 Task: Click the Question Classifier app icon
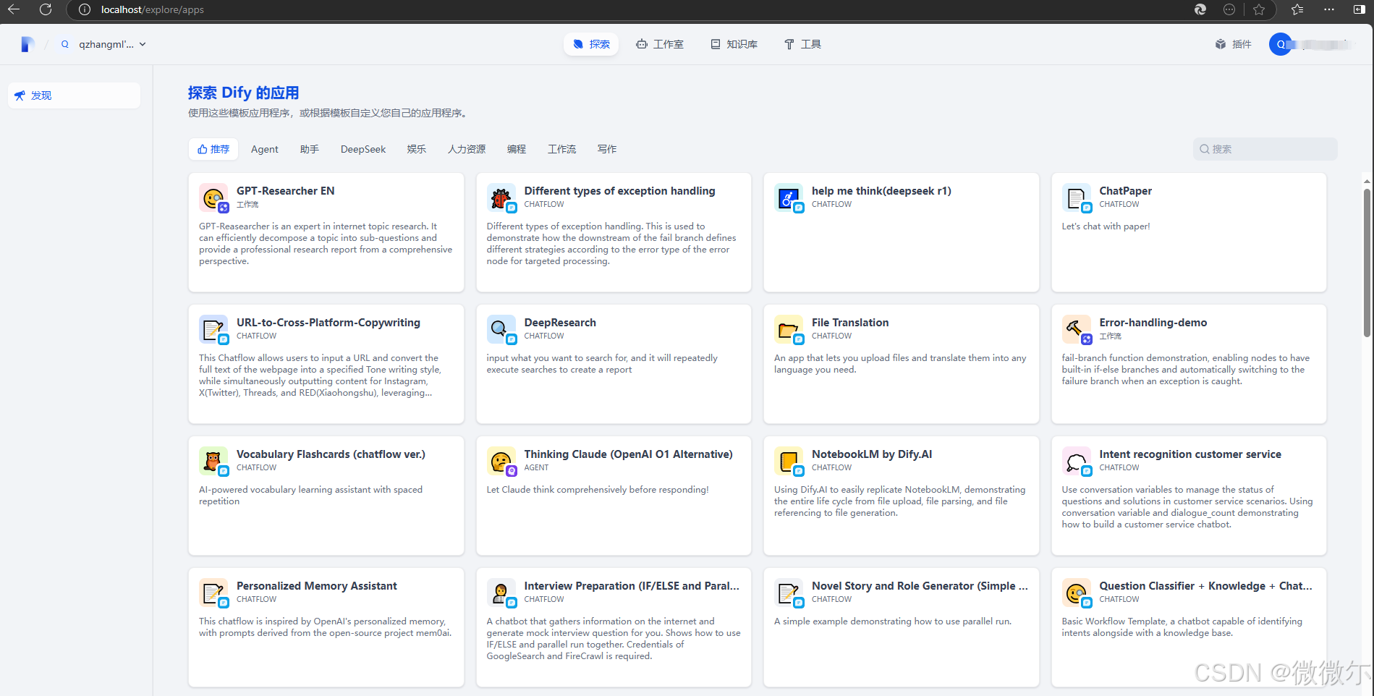[x=1076, y=593]
